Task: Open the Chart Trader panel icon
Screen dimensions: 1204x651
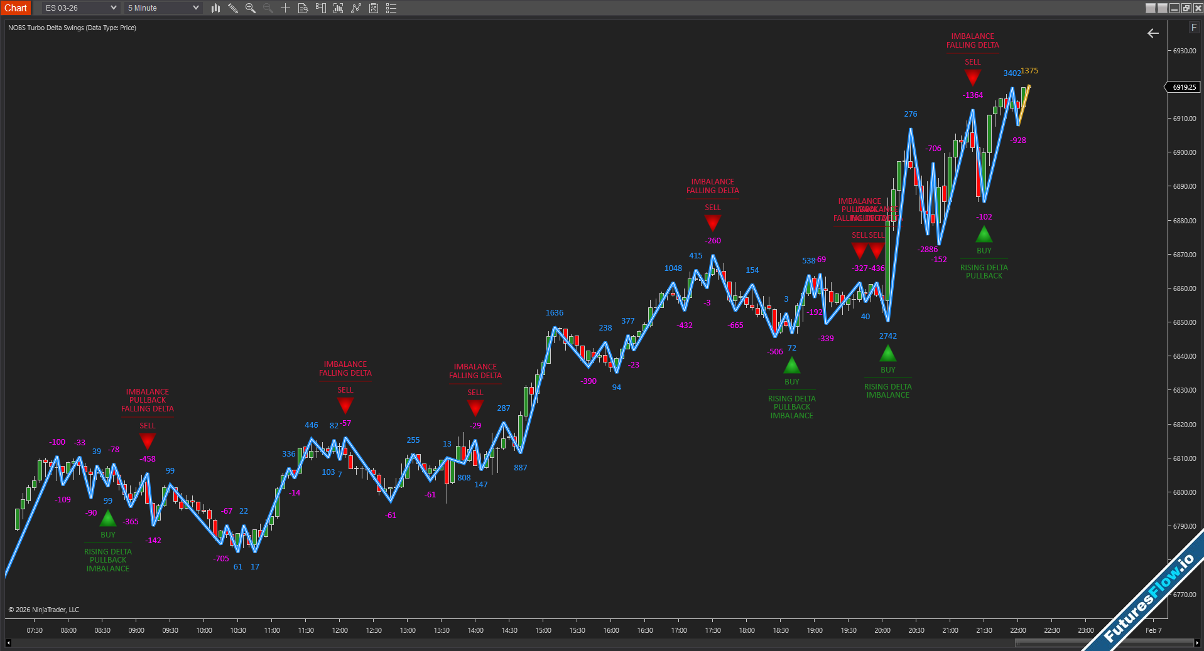Action: click(320, 8)
